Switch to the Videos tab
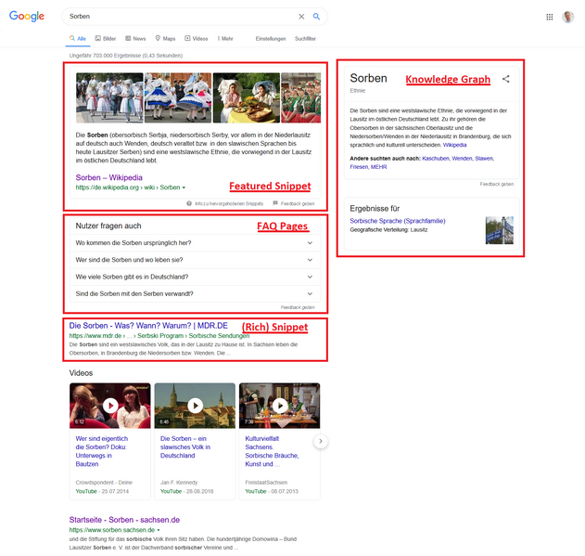Image resolution: width=585 pixels, height=556 pixels. coord(197,38)
